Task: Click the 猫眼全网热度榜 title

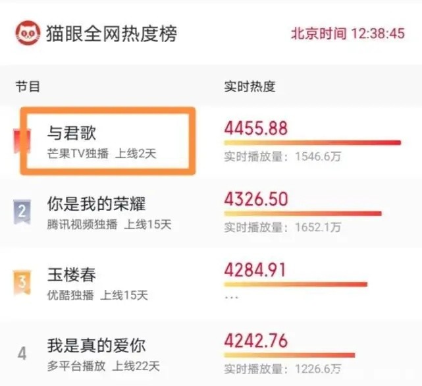Action: tap(111, 34)
